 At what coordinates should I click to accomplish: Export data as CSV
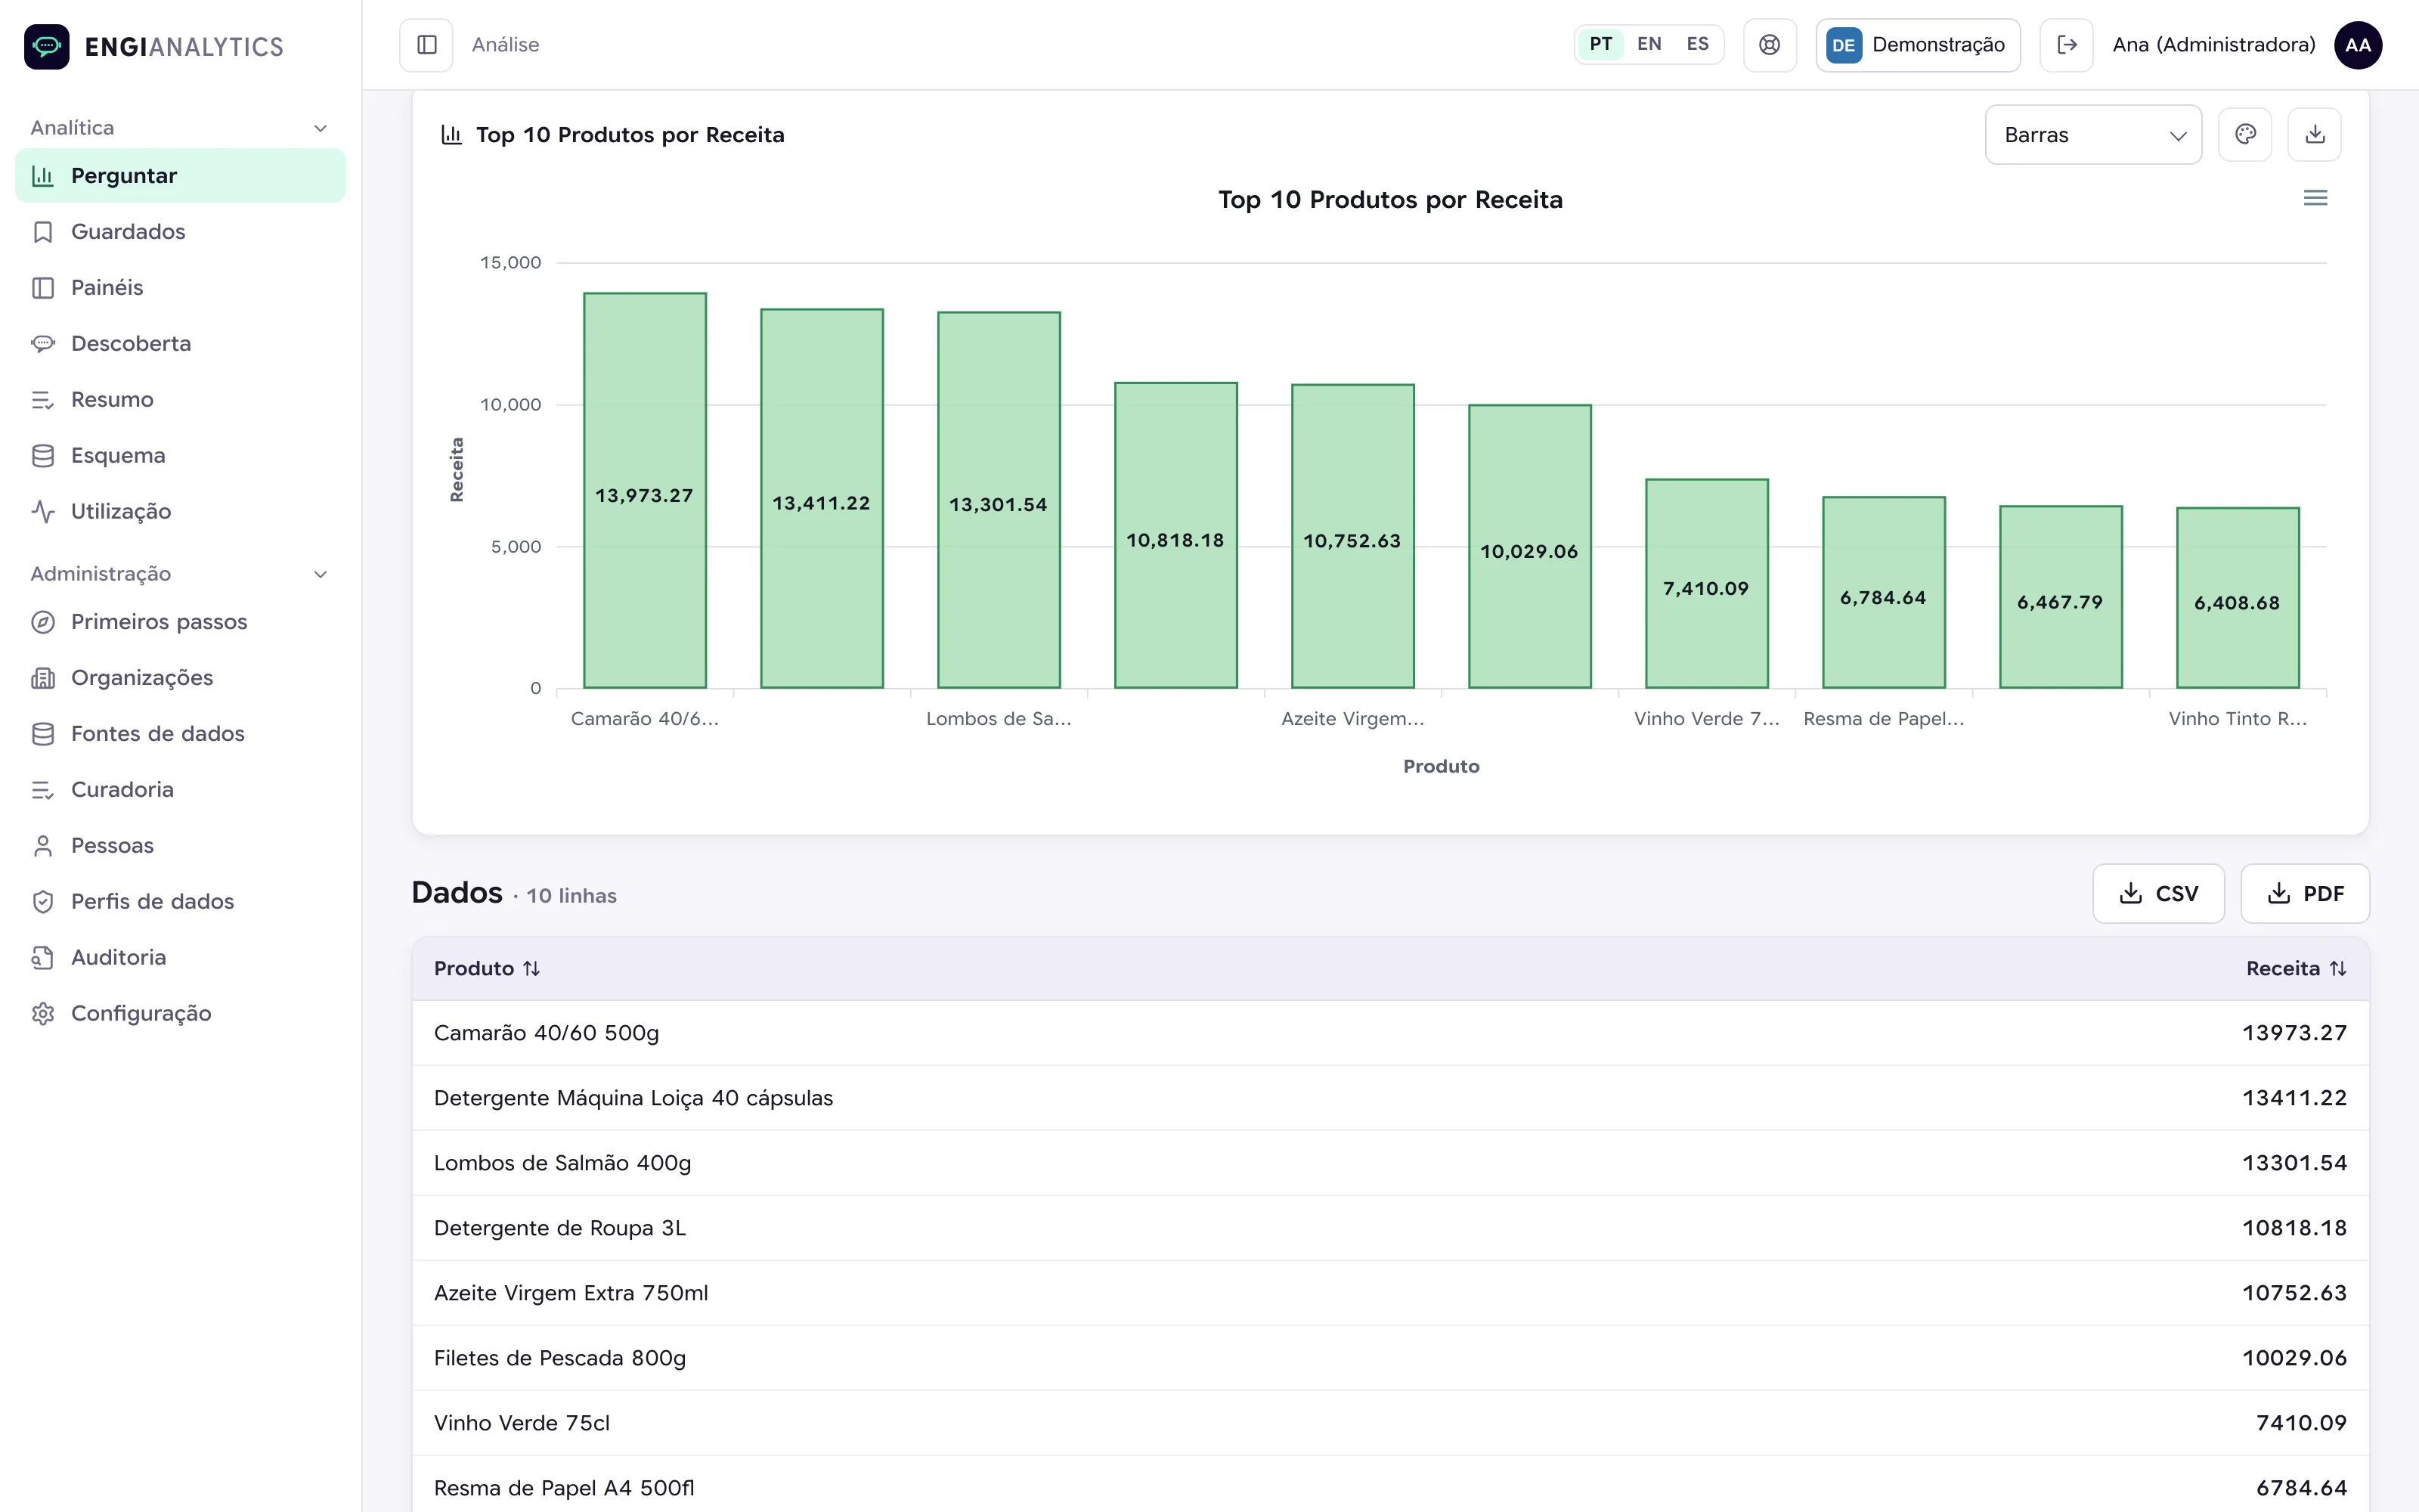click(x=2158, y=894)
